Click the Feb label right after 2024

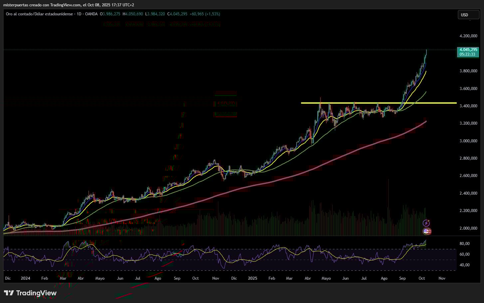(x=45, y=278)
